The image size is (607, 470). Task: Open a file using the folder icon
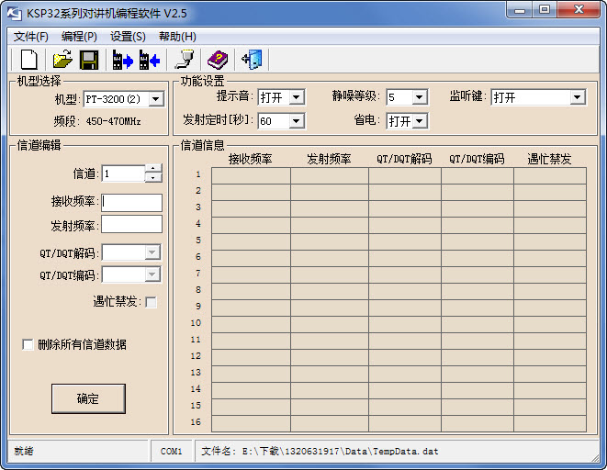tap(62, 61)
